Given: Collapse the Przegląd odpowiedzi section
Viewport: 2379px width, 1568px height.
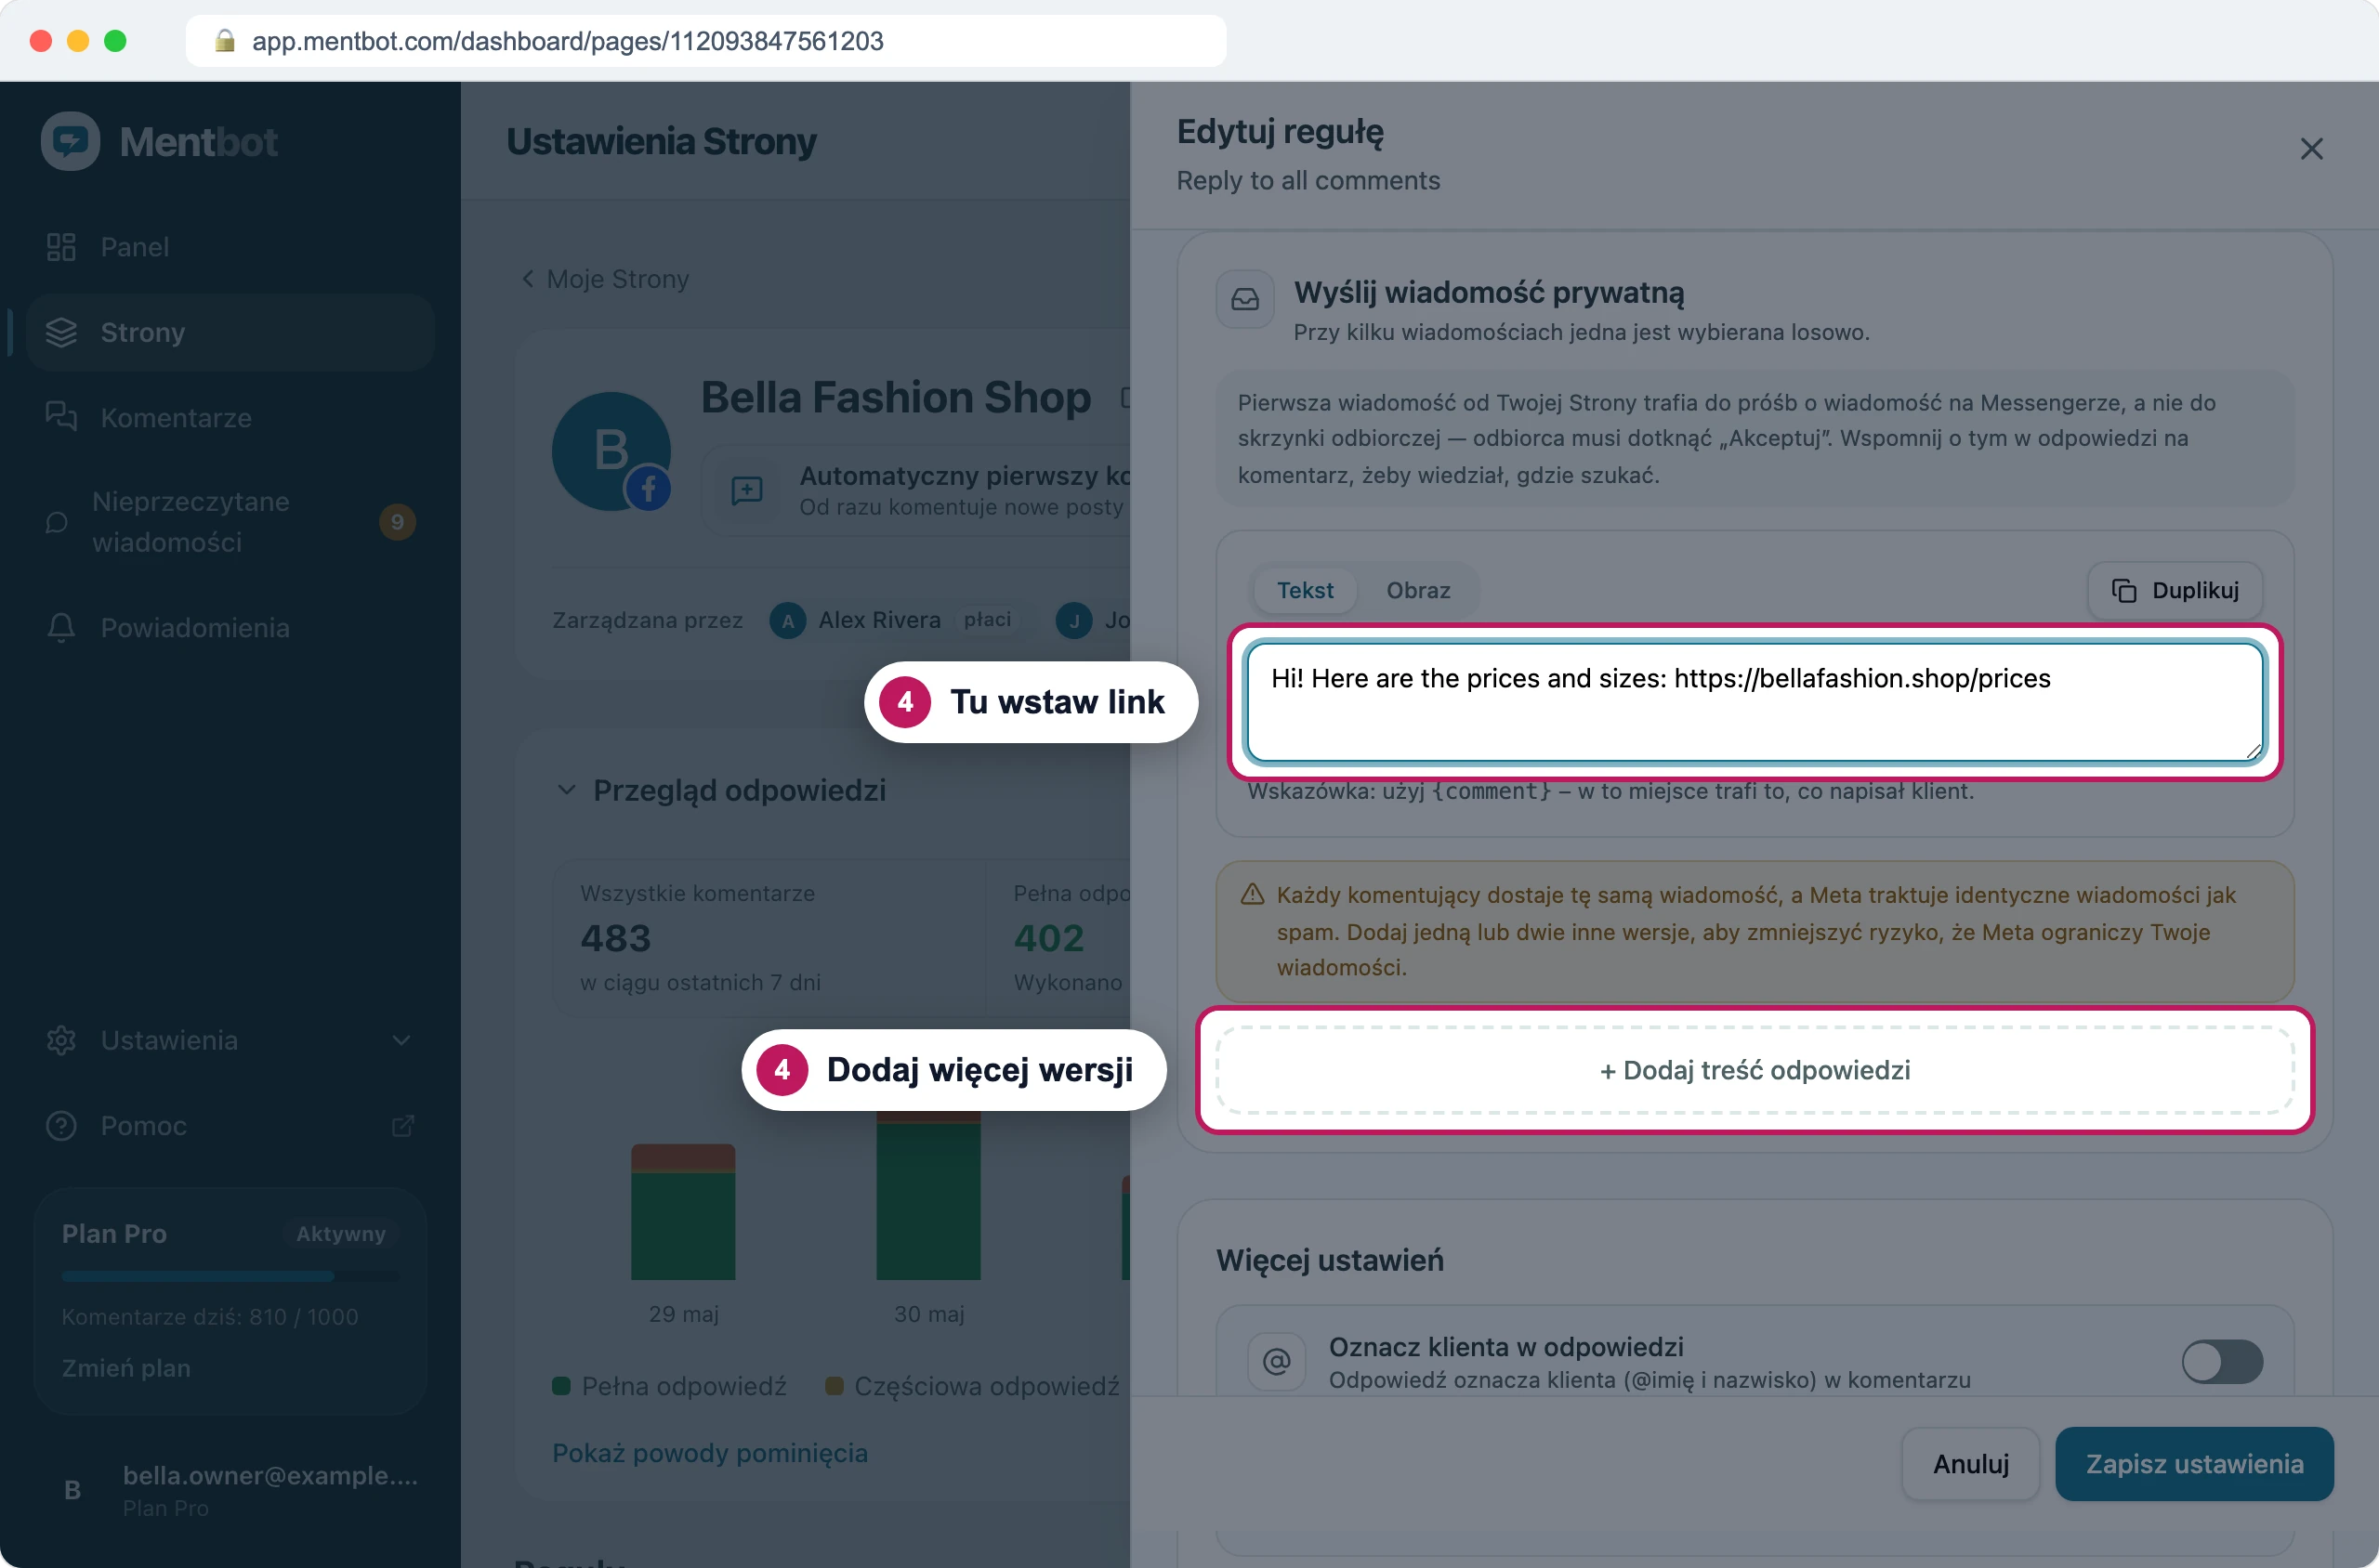Looking at the screenshot, I should click(x=566, y=790).
